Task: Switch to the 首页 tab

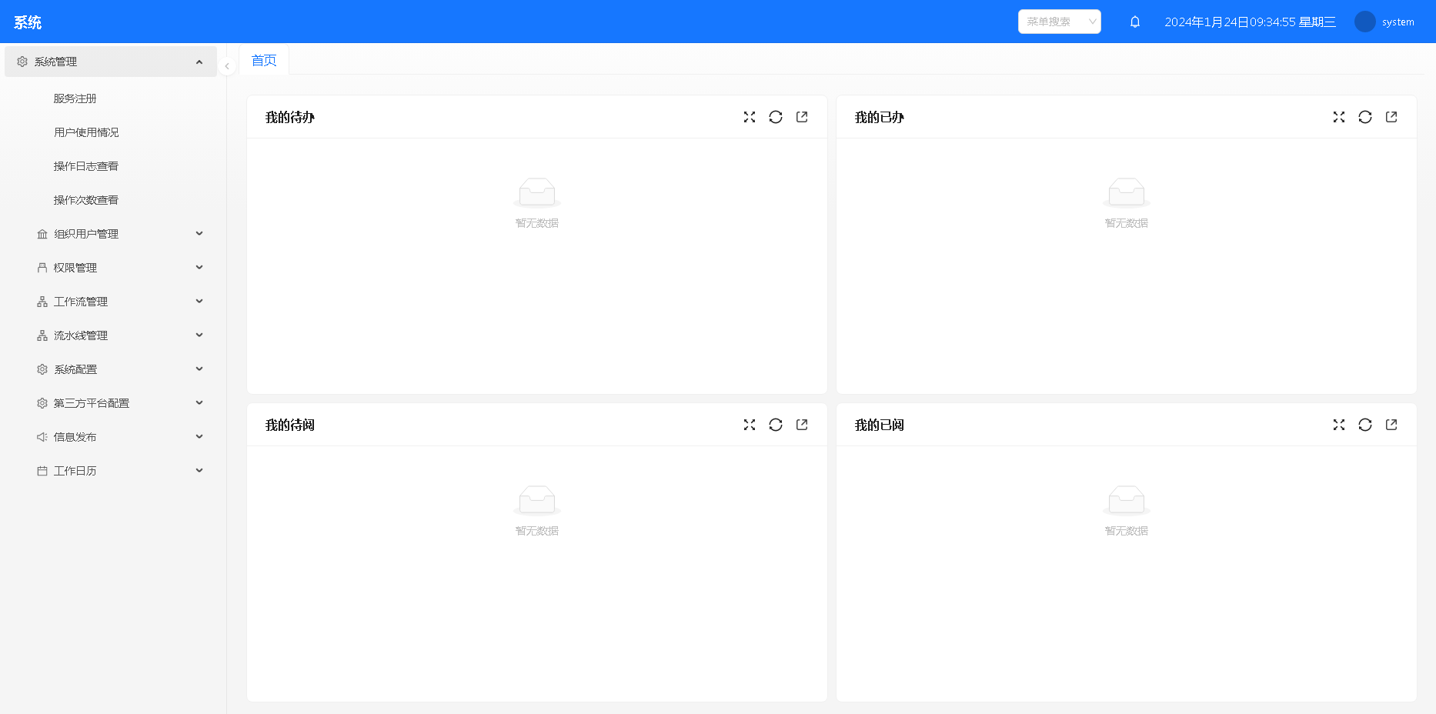Action: [x=264, y=60]
